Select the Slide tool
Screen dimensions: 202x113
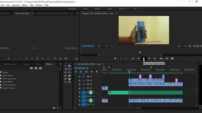coord(69,72)
